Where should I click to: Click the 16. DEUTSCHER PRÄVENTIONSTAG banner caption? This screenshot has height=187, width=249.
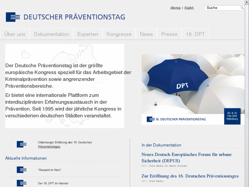click(x=180, y=119)
